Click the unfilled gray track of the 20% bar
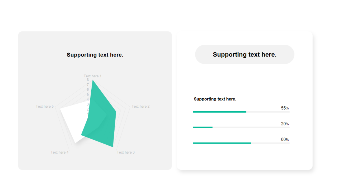 coord(251,127)
